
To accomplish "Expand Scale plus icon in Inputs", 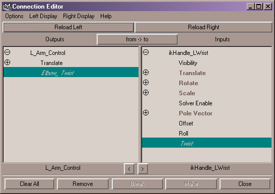I will click(146, 92).
